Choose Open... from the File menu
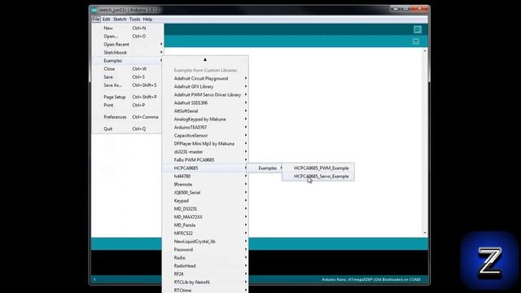The height and width of the screenshot is (293, 521). pyautogui.click(x=128, y=36)
